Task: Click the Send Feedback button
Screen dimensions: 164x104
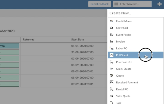Action: (x=100, y=4)
